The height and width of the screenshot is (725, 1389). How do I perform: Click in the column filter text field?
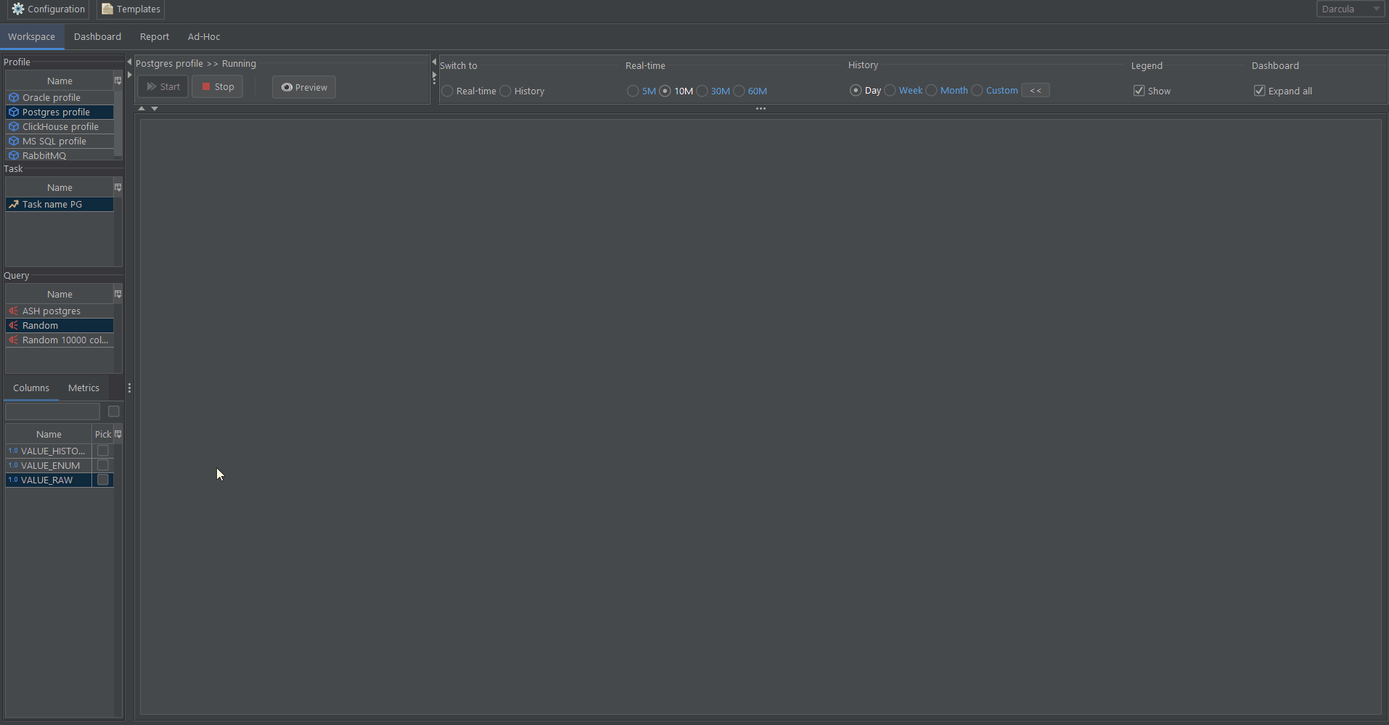52,411
